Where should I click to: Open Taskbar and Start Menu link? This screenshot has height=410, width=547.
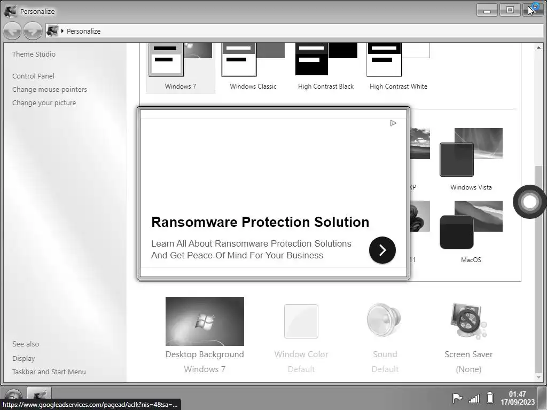(x=49, y=372)
